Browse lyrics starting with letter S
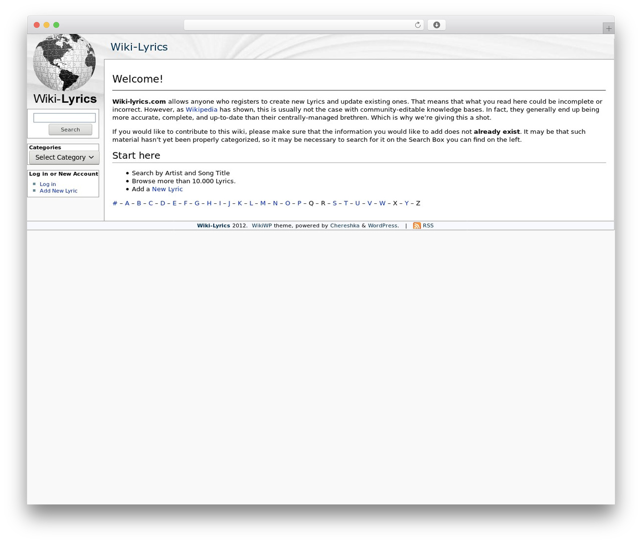Viewport: 642px width, 543px height. pyautogui.click(x=335, y=203)
